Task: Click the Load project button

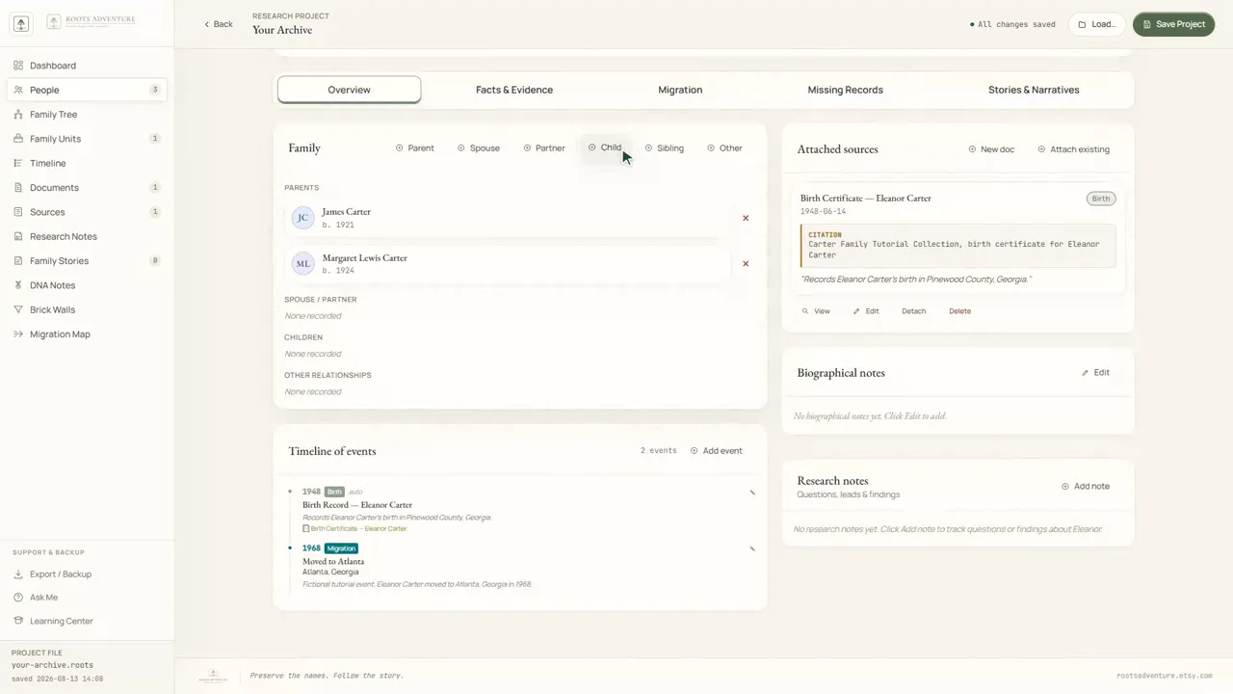Action: [1097, 24]
